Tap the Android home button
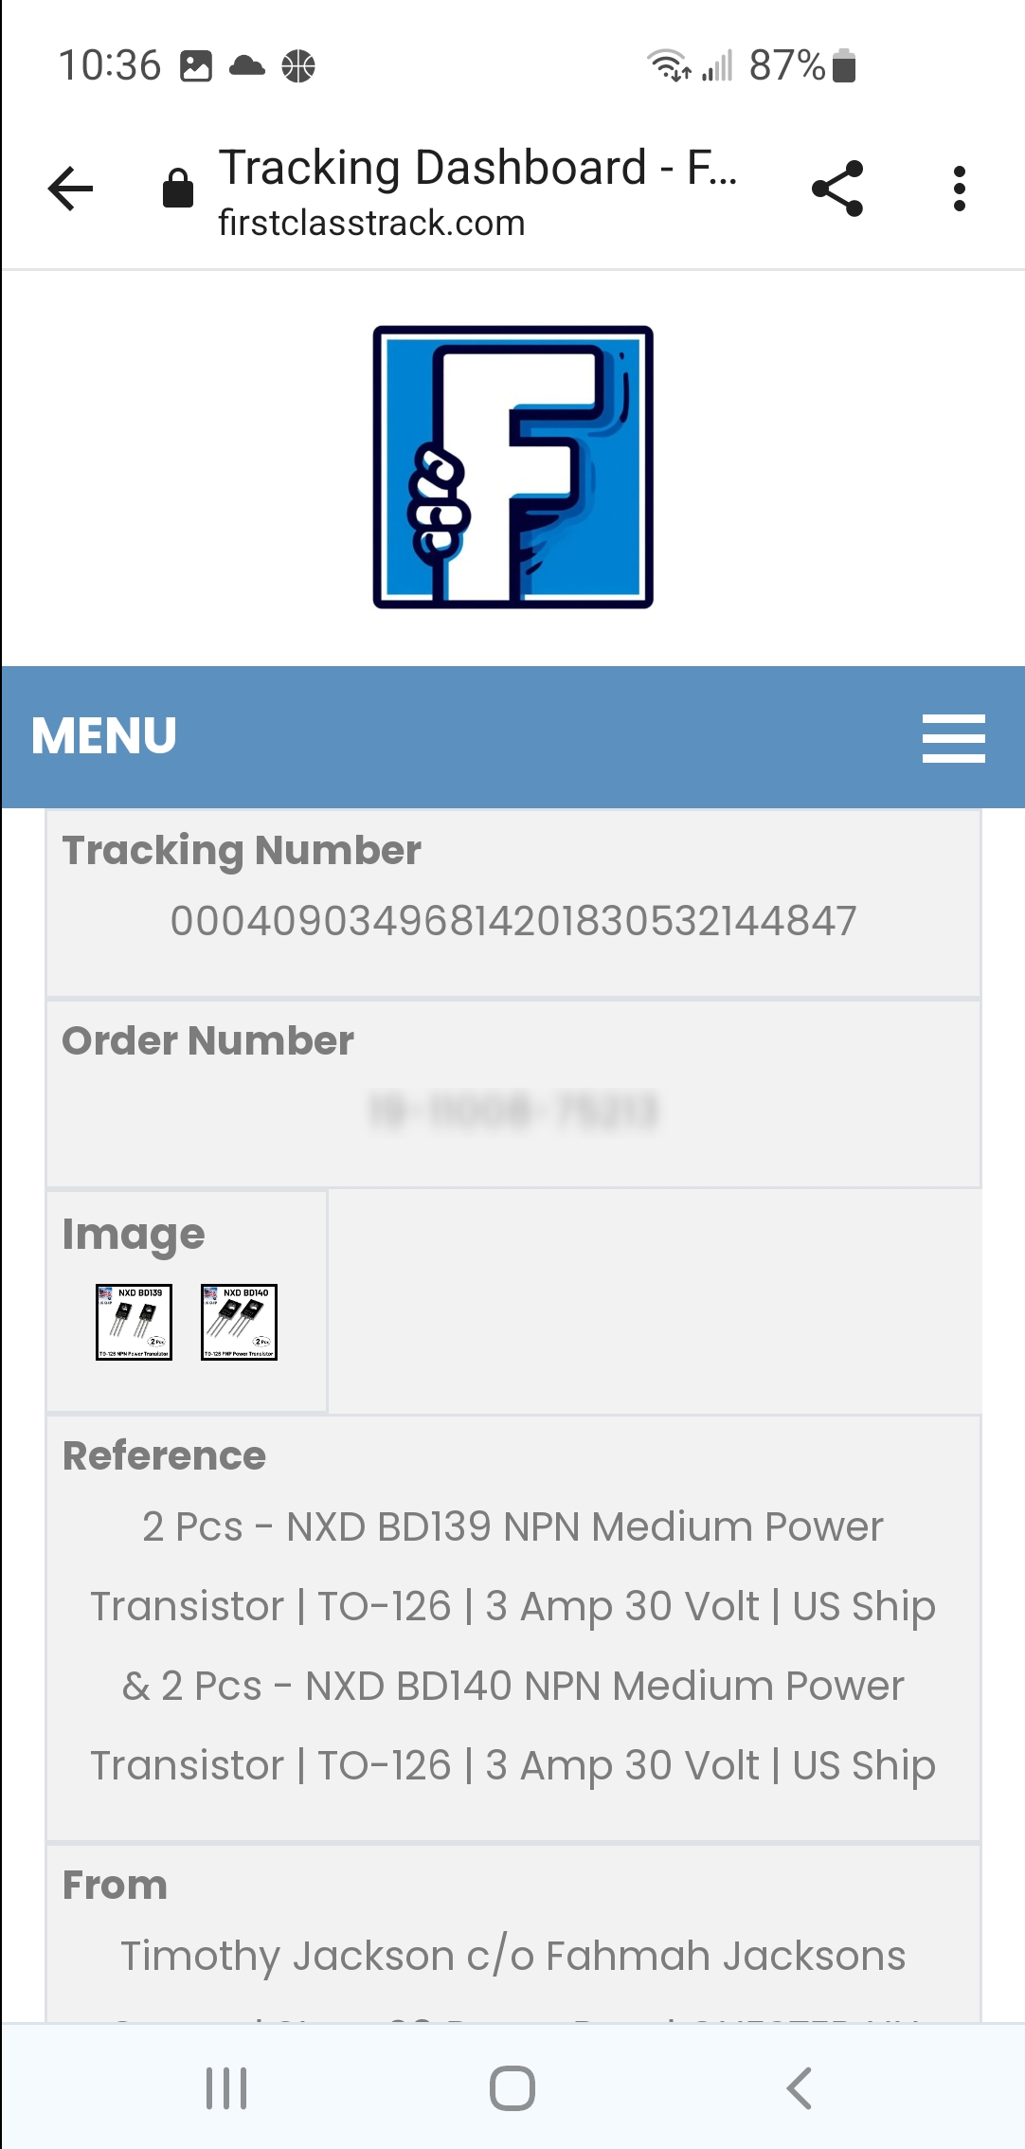This screenshot has width=1025, height=2149. [512, 2088]
